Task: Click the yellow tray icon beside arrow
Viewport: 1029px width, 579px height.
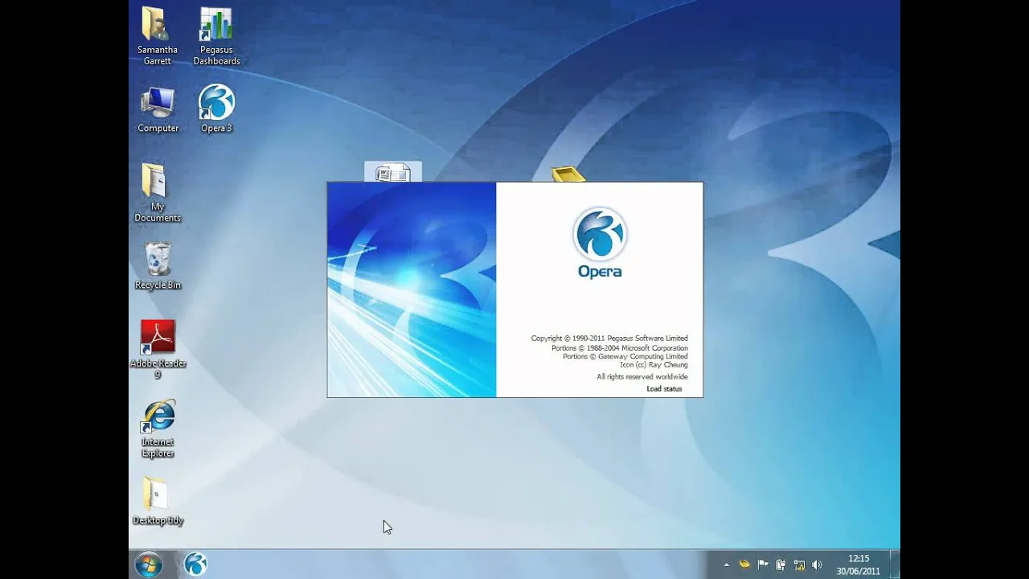Action: tap(744, 565)
